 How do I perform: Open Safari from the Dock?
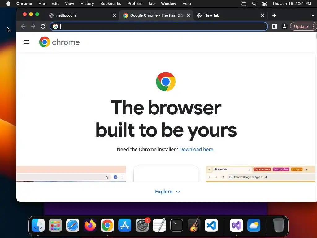point(73,225)
